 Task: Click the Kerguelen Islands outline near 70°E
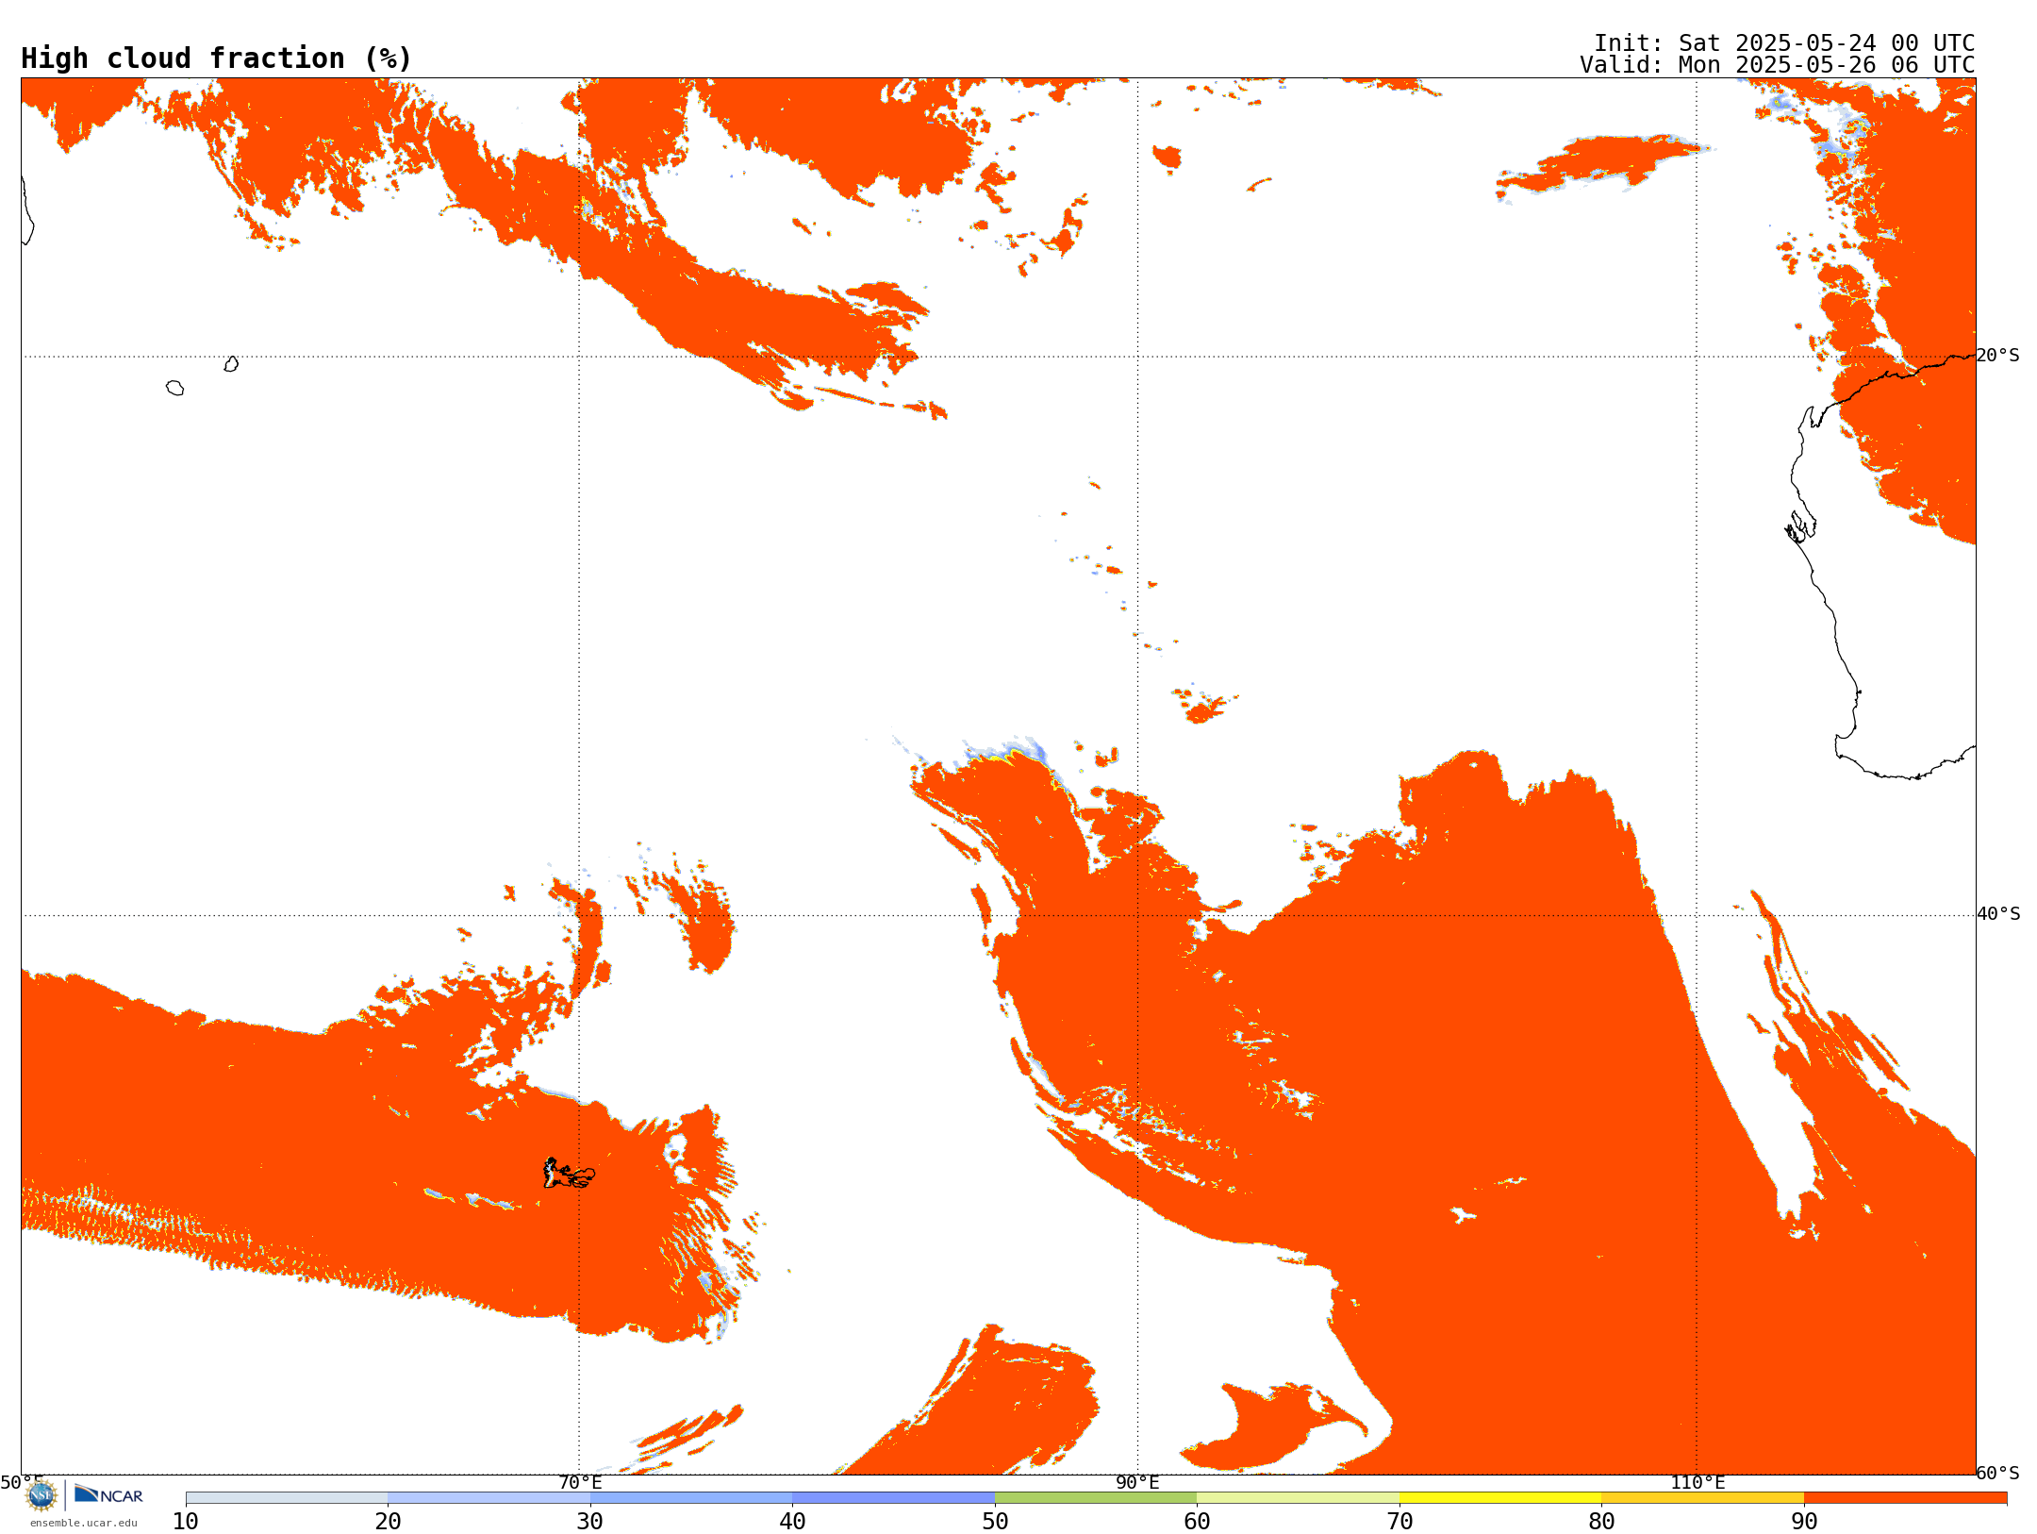click(569, 1174)
